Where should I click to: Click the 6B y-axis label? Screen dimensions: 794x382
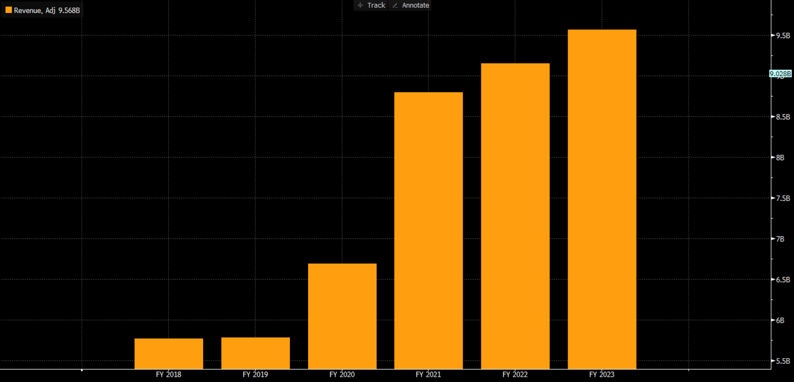780,320
